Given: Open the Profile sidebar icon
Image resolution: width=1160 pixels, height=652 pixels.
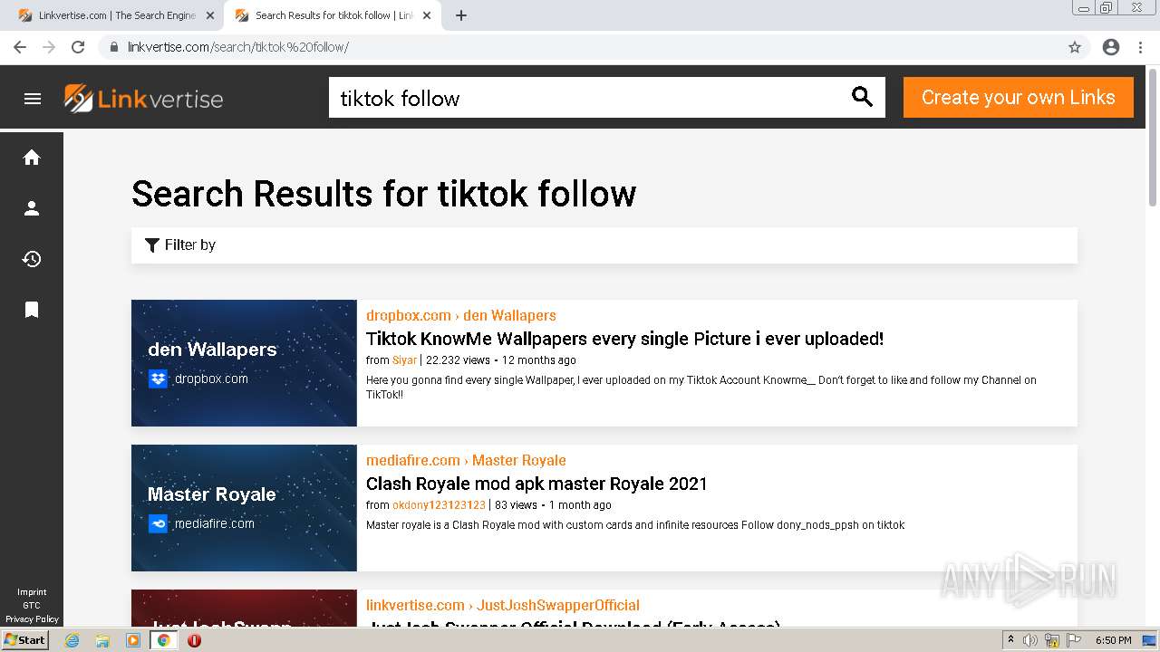Looking at the screenshot, I should pos(32,208).
